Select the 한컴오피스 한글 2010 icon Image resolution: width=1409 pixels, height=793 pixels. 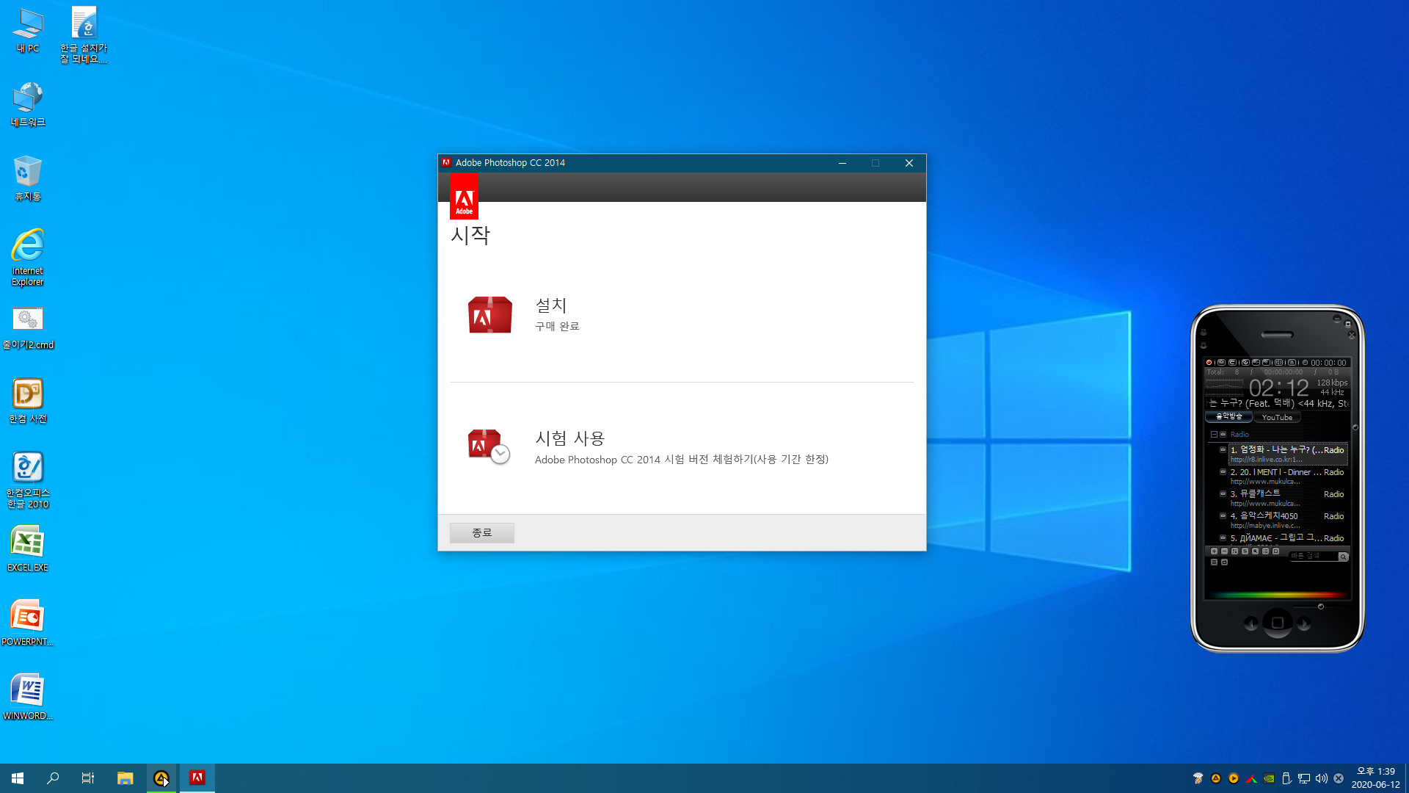(28, 480)
